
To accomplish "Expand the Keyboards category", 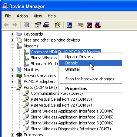I will [12, 34].
